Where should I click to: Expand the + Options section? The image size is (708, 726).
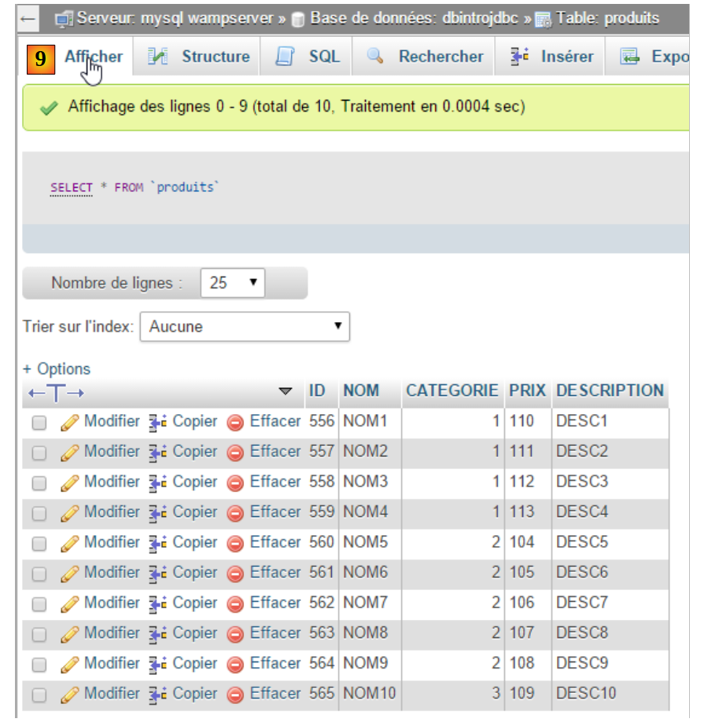pos(57,368)
